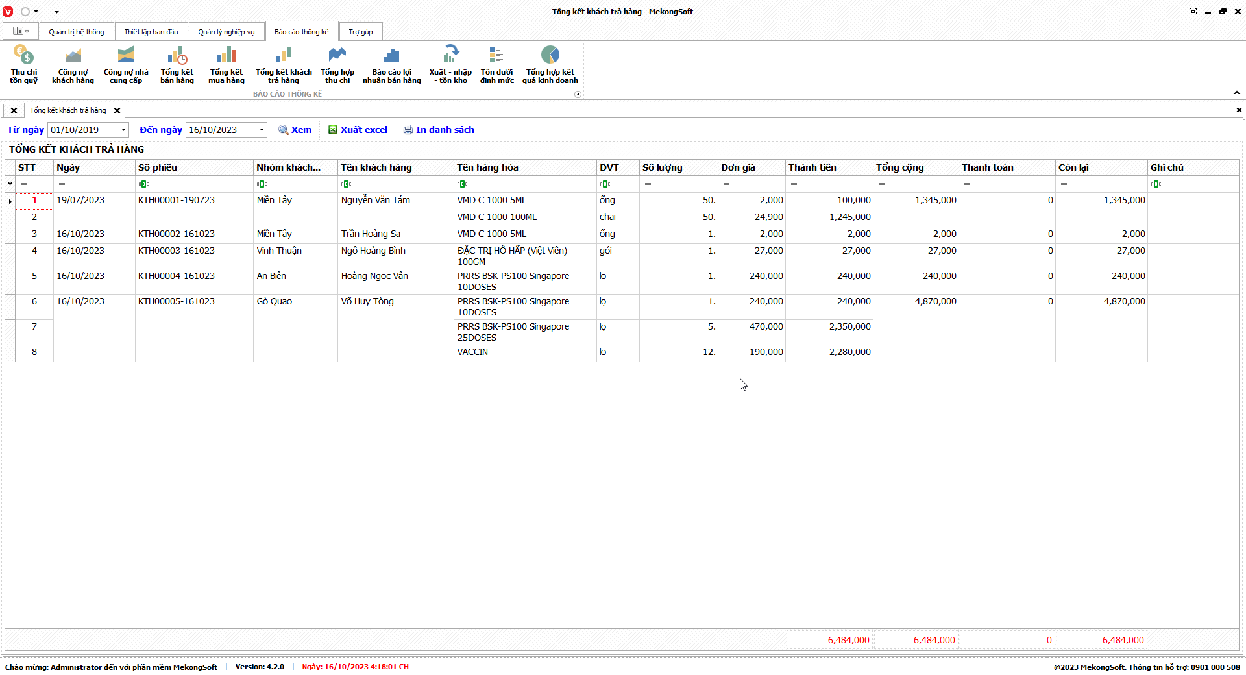The width and height of the screenshot is (1246, 675).
Task: Close the Tổng kết khách trả hàng tab
Action: tap(117, 111)
